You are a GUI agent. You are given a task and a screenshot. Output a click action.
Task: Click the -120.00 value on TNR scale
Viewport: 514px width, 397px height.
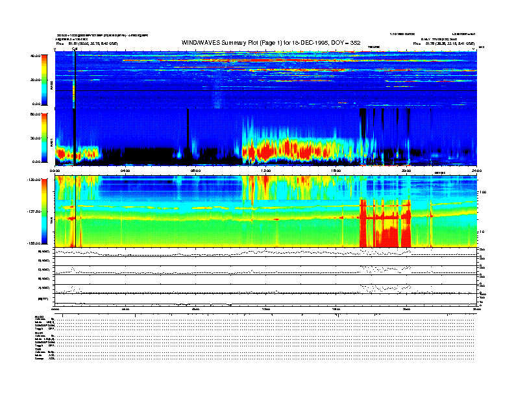pos(34,180)
